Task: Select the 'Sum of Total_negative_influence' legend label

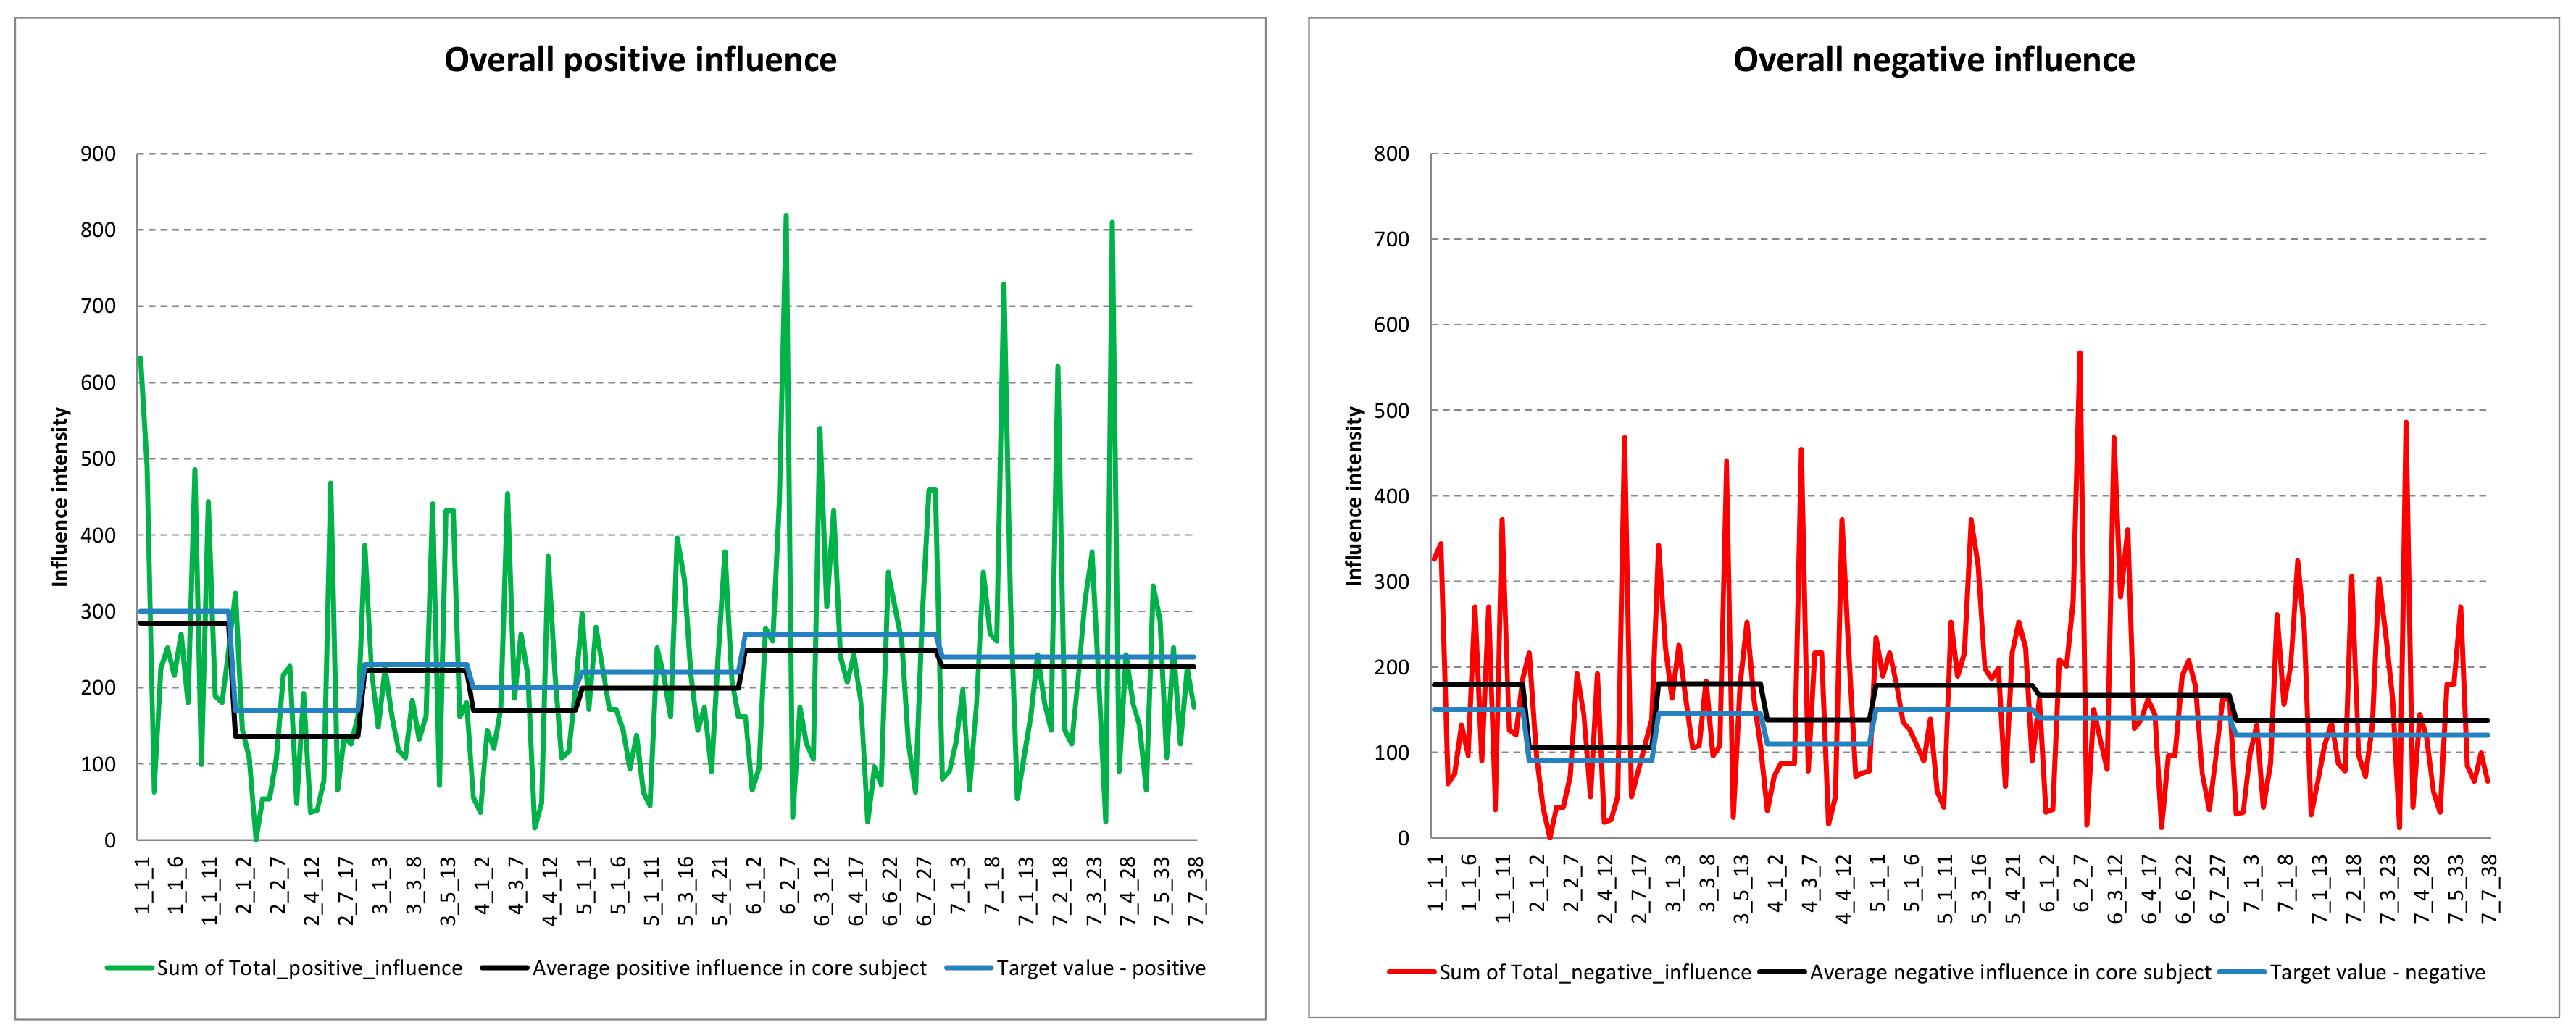Action: pyautogui.click(x=1595, y=972)
